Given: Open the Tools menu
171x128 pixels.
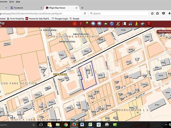Looking at the screenshot, I should (12, 2).
